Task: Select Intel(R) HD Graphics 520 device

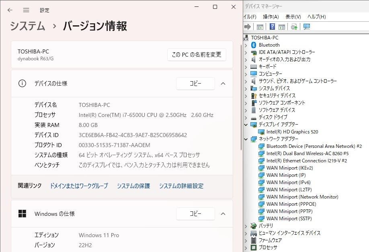Action: pyautogui.click(x=292, y=132)
